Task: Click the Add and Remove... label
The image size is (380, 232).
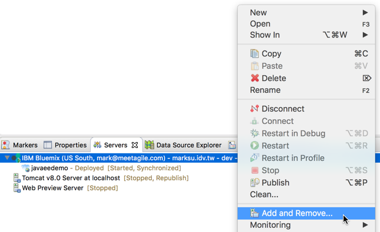Action: tap(297, 213)
